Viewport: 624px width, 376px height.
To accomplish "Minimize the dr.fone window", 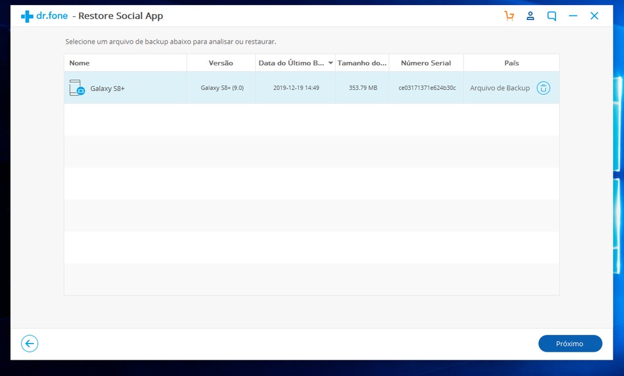I will click(x=573, y=16).
